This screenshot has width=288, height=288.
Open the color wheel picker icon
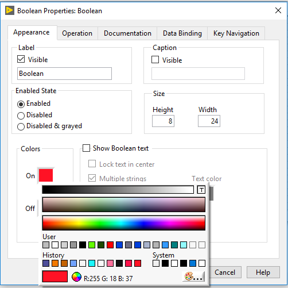[x=76, y=277]
